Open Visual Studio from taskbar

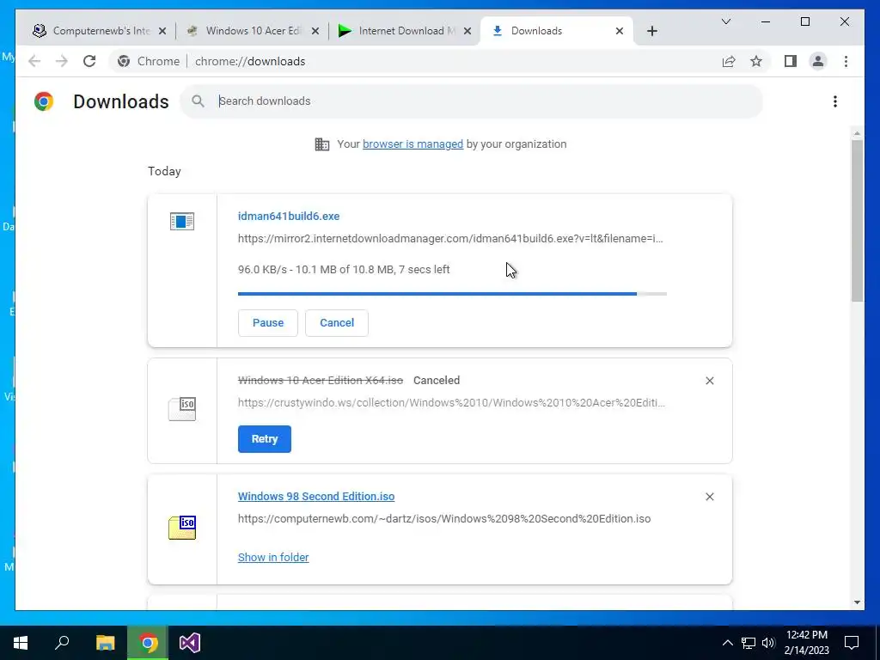pyautogui.click(x=189, y=643)
